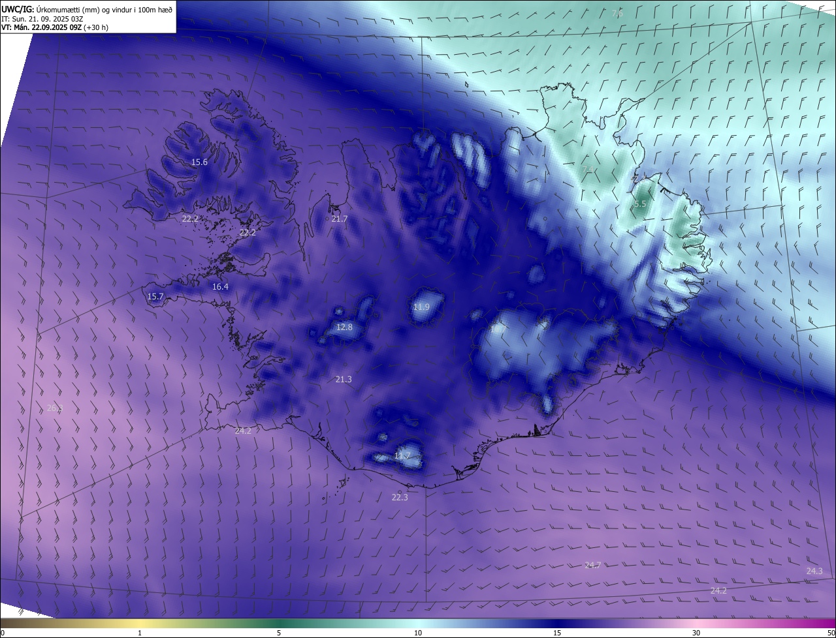Click the VT: Mán. 22.09.2025 09Z line
Image resolution: width=836 pixels, height=638 pixels.
click(x=55, y=27)
